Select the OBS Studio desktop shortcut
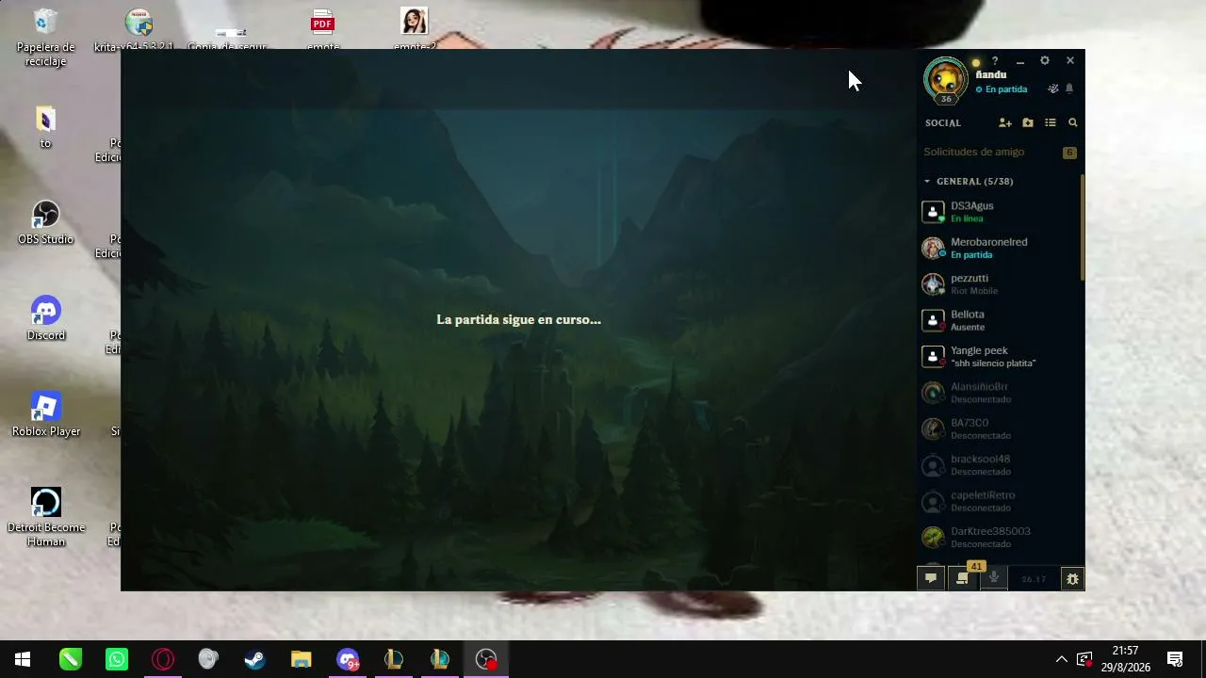 [x=45, y=223]
